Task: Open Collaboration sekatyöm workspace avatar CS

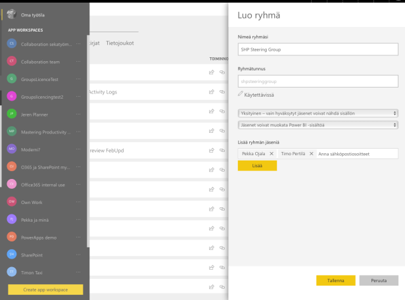Action: pos(12,43)
